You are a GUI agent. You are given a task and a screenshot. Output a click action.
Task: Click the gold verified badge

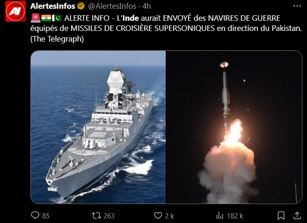pos(81,6)
